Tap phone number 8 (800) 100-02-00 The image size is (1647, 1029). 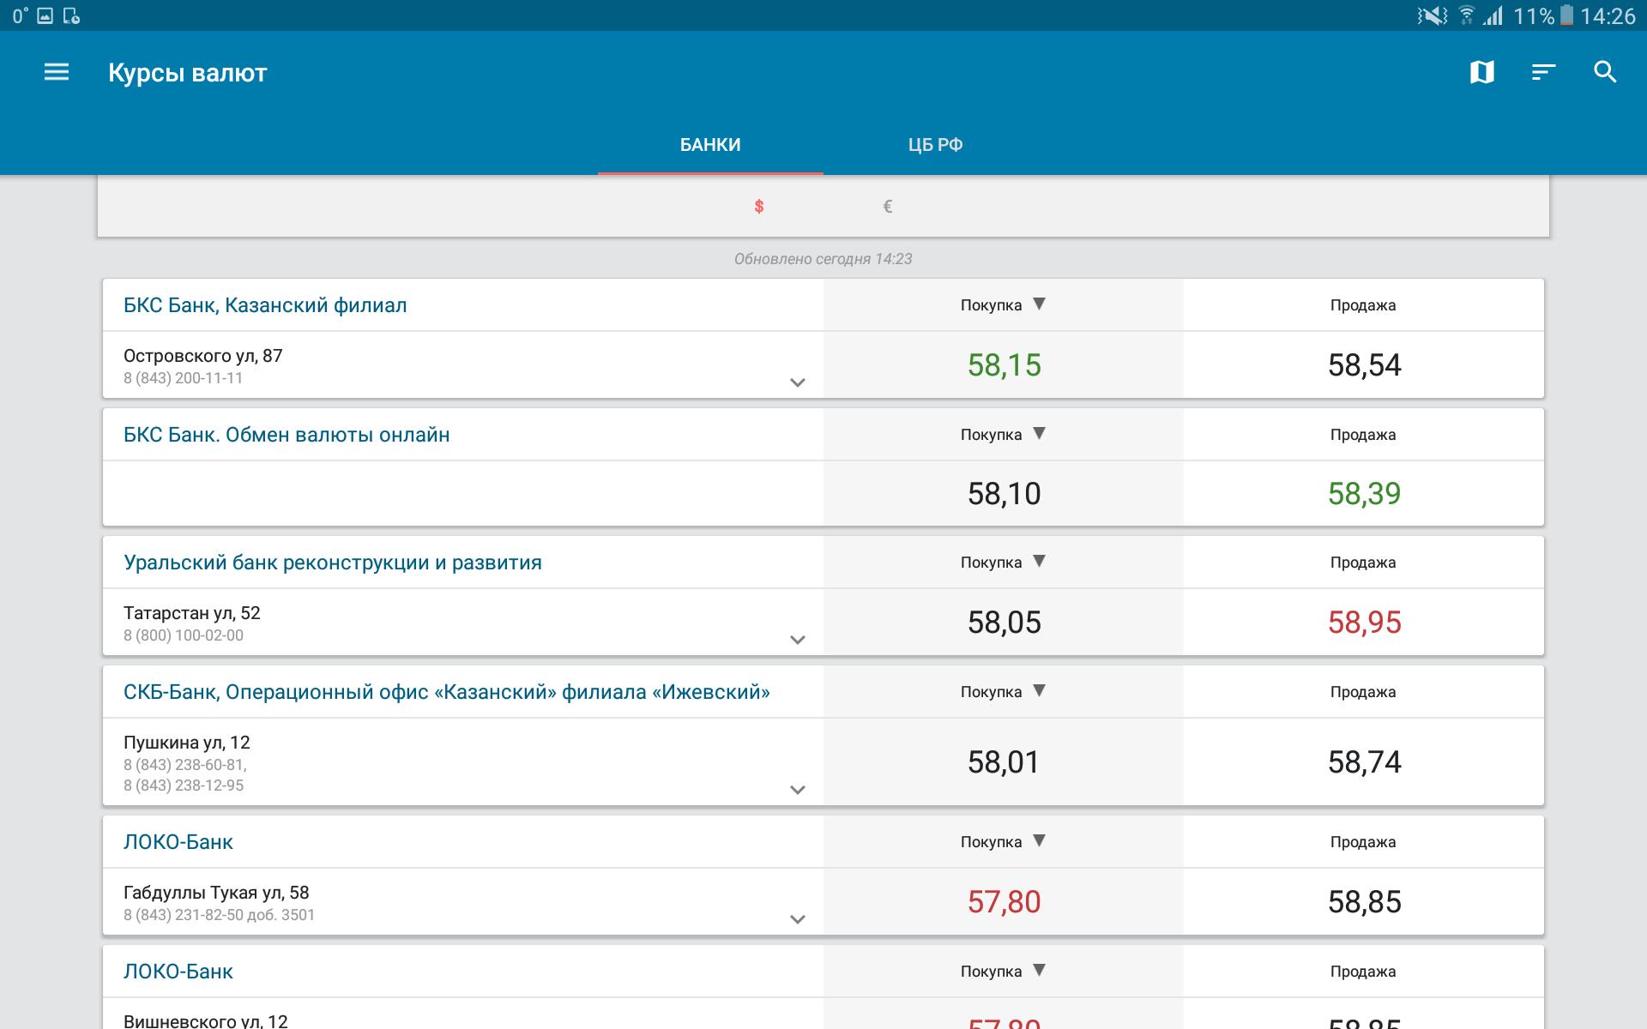pos(184,635)
